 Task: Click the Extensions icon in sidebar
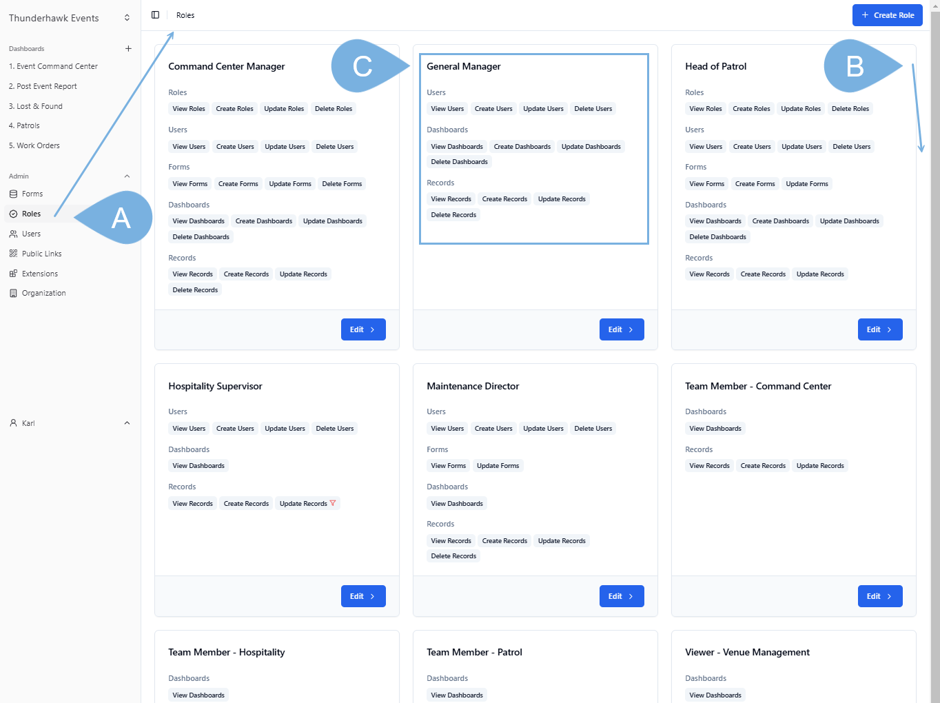(13, 274)
